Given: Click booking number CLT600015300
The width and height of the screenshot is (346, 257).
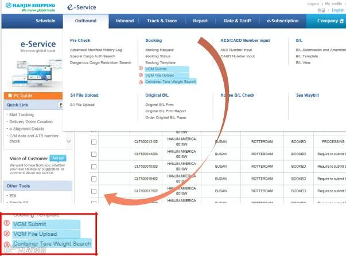Looking at the screenshot, I should 146,167.
